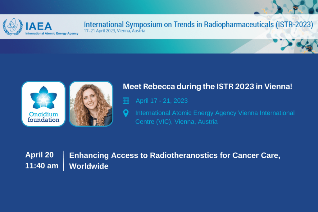This screenshot has height=212, width=318.
Task: Click the location pin icon
Action: click(126, 113)
